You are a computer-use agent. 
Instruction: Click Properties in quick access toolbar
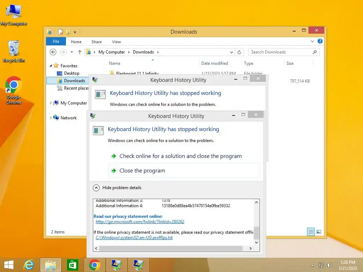point(60,32)
